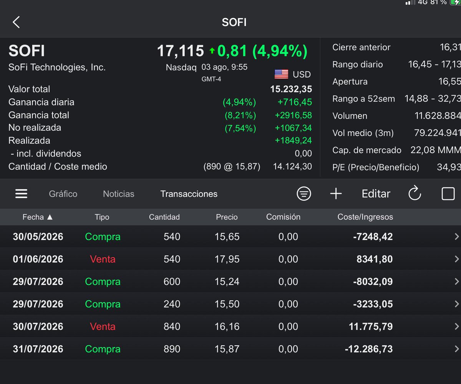
Task: Select the date 31/07/2026
Action: coord(38,349)
